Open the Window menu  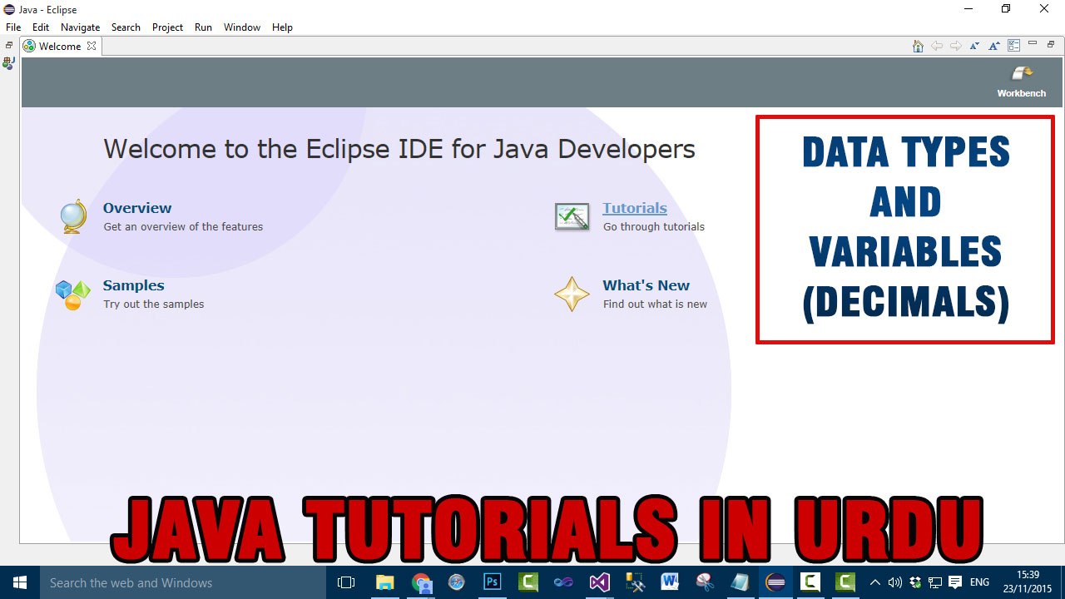pyautogui.click(x=242, y=27)
